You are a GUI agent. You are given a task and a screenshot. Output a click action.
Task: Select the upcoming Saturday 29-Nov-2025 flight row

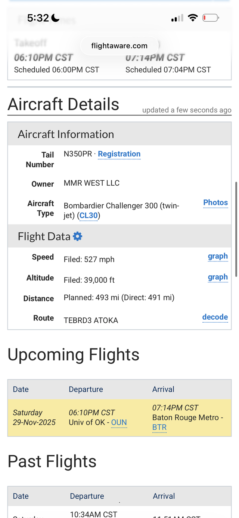(x=119, y=418)
